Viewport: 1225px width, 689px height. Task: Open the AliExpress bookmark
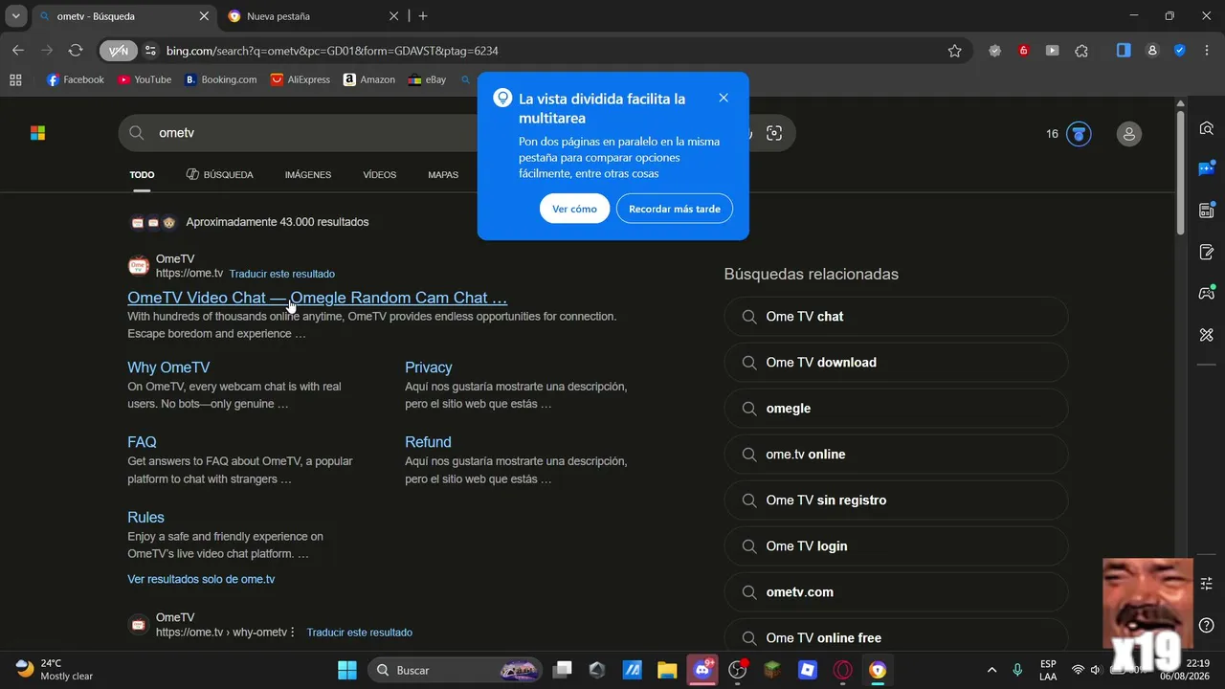(x=301, y=79)
